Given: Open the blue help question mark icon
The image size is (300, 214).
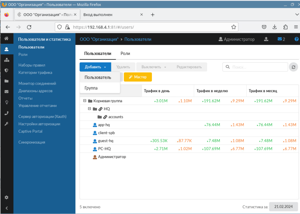Looking at the screenshot, I should click(296, 39).
